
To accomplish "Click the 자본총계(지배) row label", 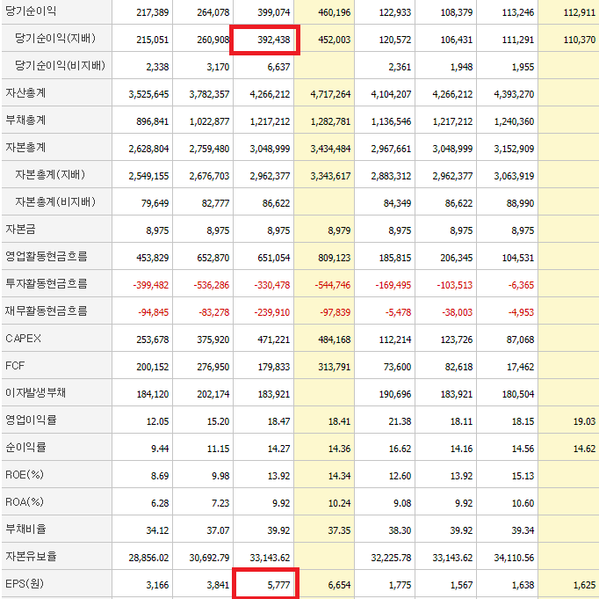I will click(50, 174).
